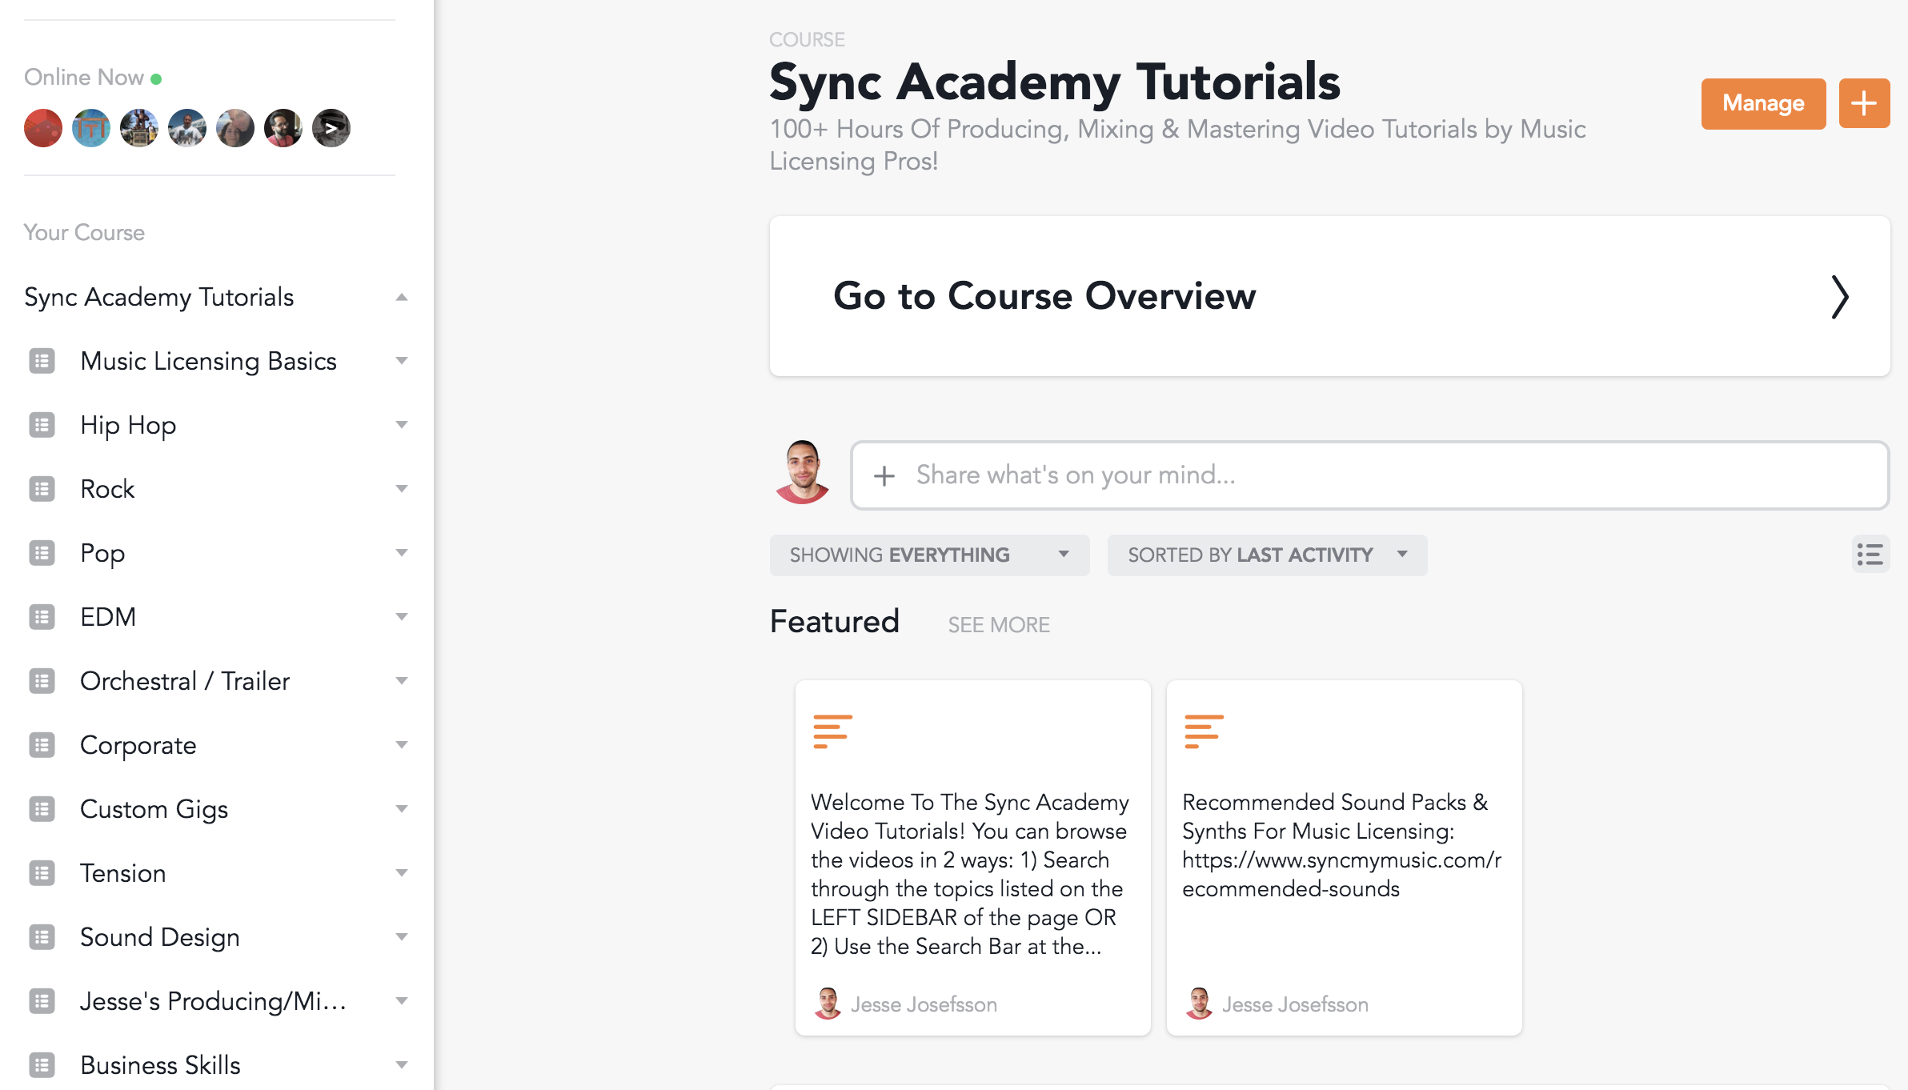Collapse the Sync Academy Tutorials section

pyautogui.click(x=402, y=297)
